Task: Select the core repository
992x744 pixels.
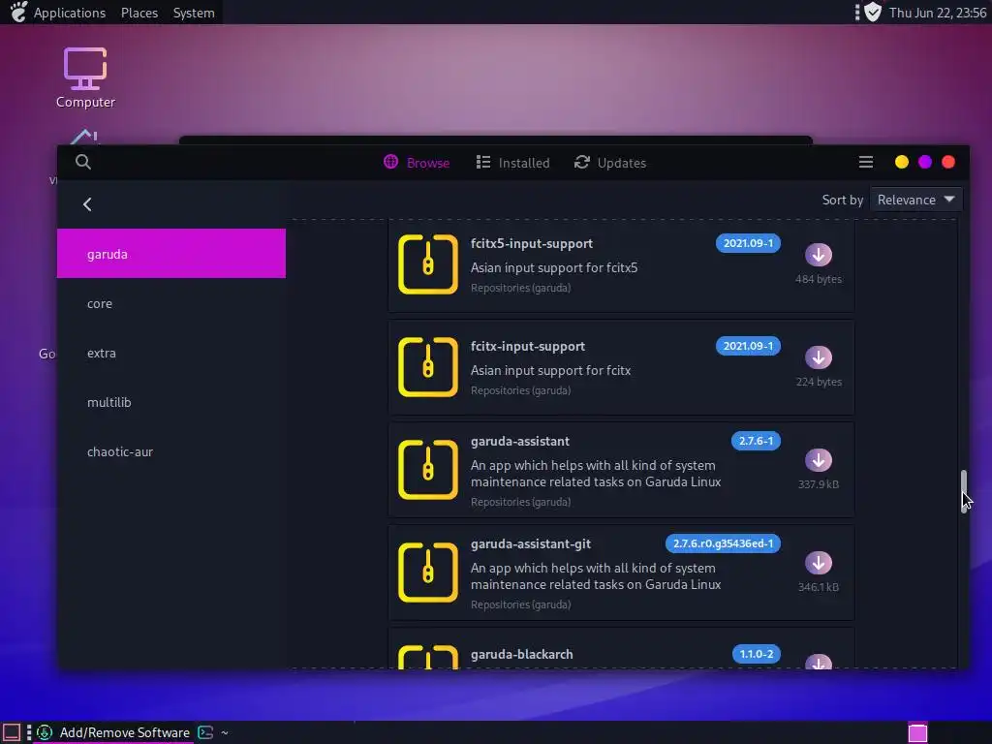Action: tap(171, 303)
